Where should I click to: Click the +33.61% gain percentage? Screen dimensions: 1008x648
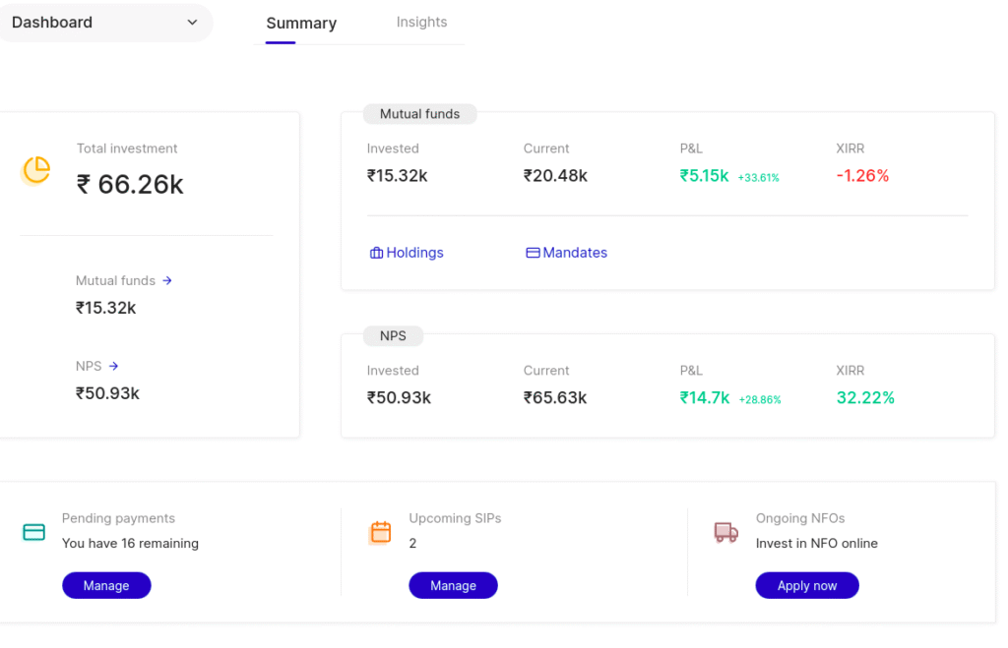[759, 178]
